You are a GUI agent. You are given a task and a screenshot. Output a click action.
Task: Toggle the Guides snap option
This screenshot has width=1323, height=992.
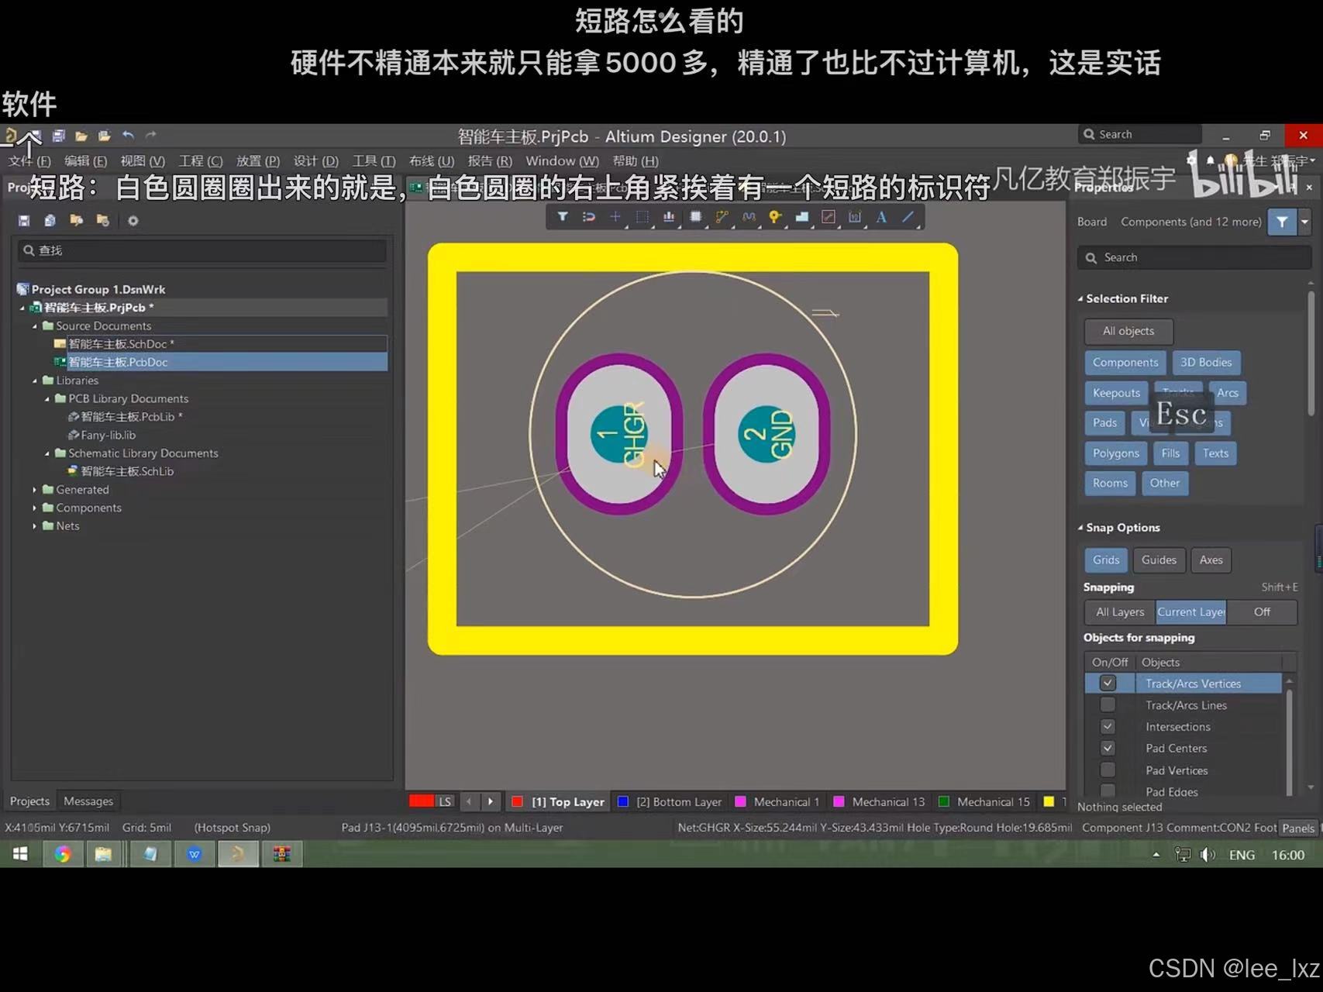[1159, 560]
